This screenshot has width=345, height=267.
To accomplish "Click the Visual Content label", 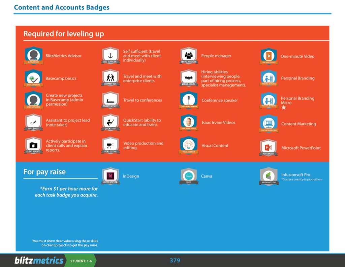I will click(215, 145).
